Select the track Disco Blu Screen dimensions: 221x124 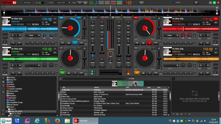(x=66, y=97)
